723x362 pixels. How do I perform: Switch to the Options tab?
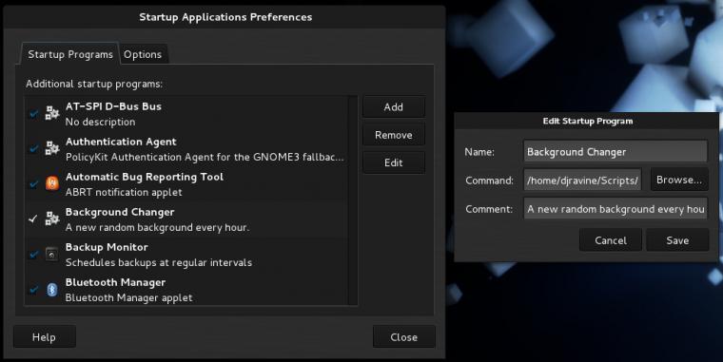click(143, 54)
